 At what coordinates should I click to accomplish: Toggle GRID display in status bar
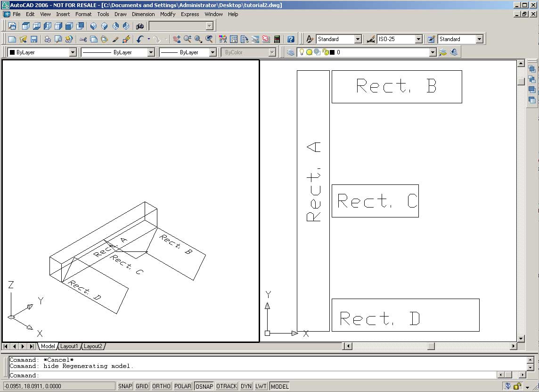142,386
